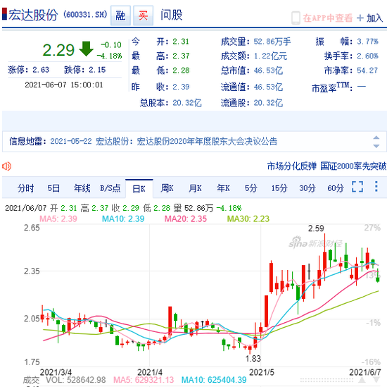Click the 市净率 54.27 value
The height and width of the screenshot is (387, 387).
click(x=367, y=70)
